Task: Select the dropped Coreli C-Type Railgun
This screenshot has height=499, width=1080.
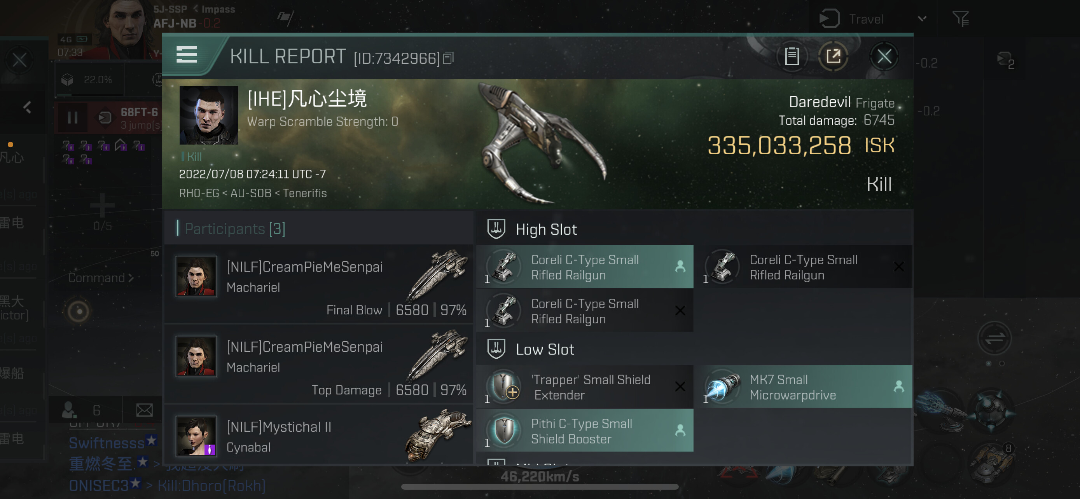Action: [x=584, y=267]
